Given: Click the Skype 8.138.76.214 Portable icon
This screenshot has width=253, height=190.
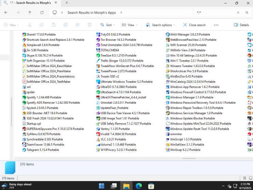Looking at the screenshot, I should coord(24,55).
